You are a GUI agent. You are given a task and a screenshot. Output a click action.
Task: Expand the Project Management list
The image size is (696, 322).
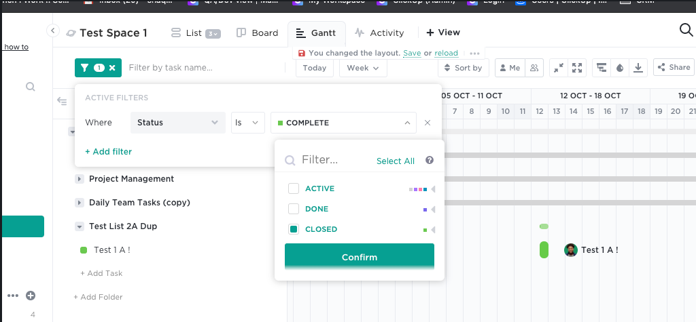click(80, 179)
